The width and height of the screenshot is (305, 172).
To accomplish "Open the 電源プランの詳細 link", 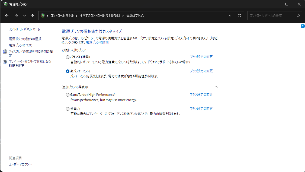I will pos(97,42).
